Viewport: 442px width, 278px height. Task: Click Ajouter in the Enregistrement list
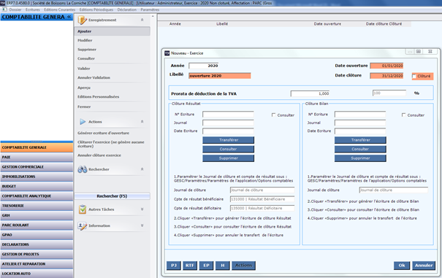click(113, 31)
